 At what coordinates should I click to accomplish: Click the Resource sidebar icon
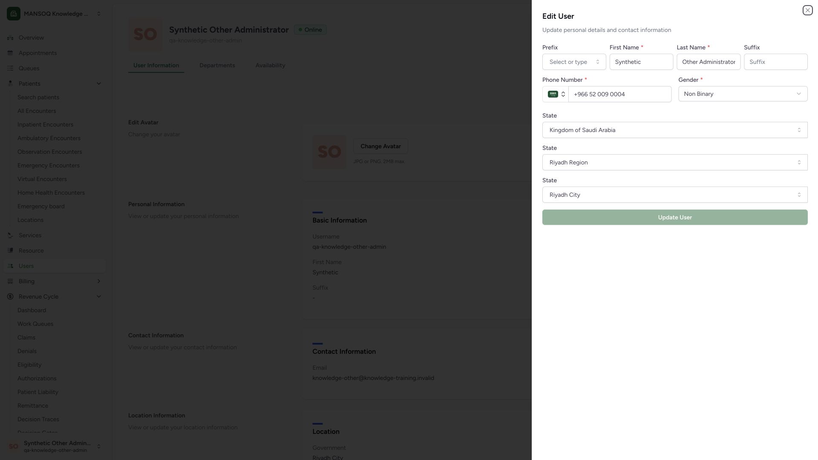(x=10, y=250)
